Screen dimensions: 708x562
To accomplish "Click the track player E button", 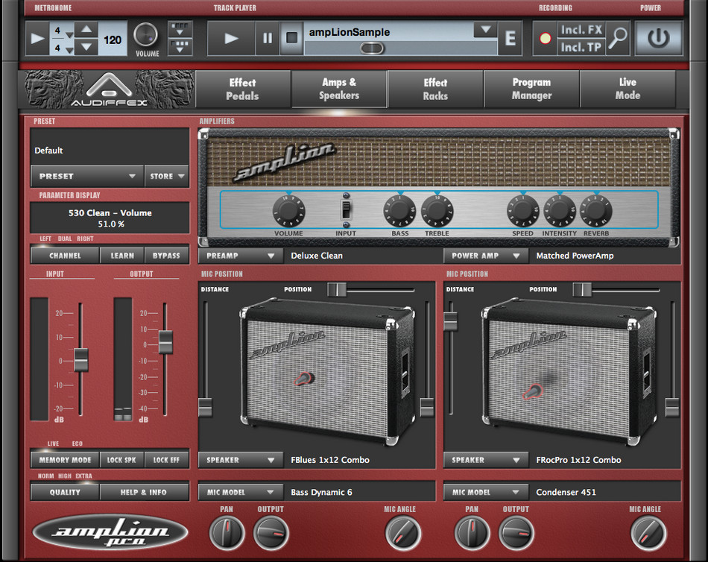I will pos(511,39).
